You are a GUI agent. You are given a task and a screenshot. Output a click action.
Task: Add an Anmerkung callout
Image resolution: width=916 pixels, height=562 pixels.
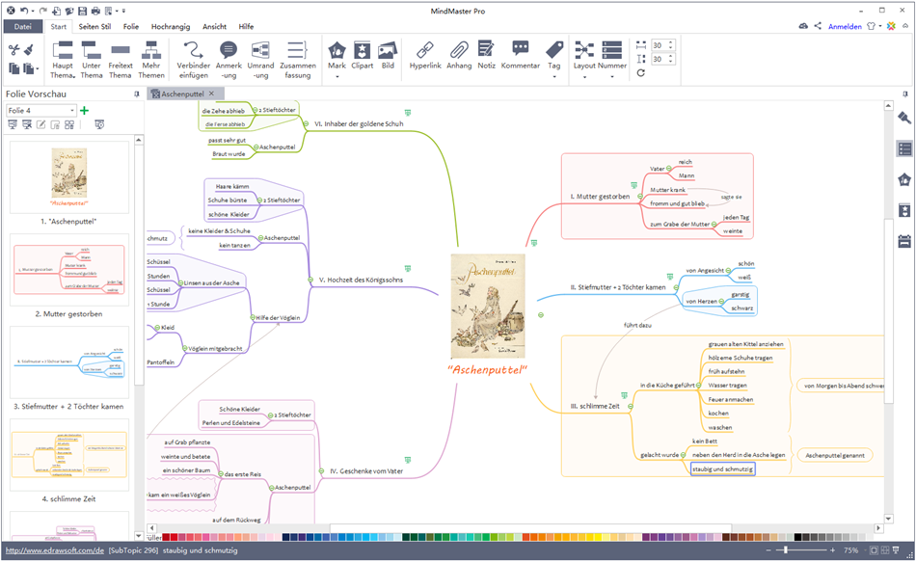[x=229, y=60]
